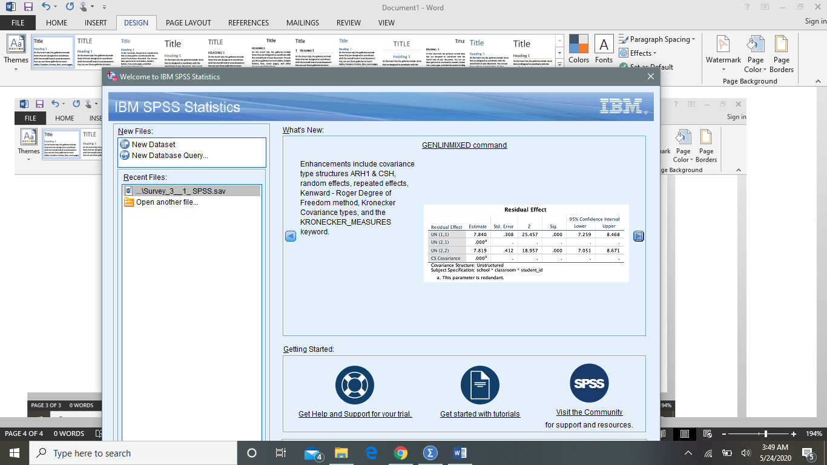Screen dimensions: 827x465
Task: Click the back arrow beside What's New content
Action: pos(291,237)
